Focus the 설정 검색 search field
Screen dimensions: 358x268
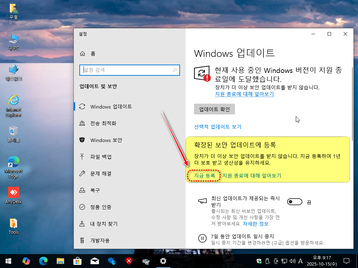[x=129, y=70]
